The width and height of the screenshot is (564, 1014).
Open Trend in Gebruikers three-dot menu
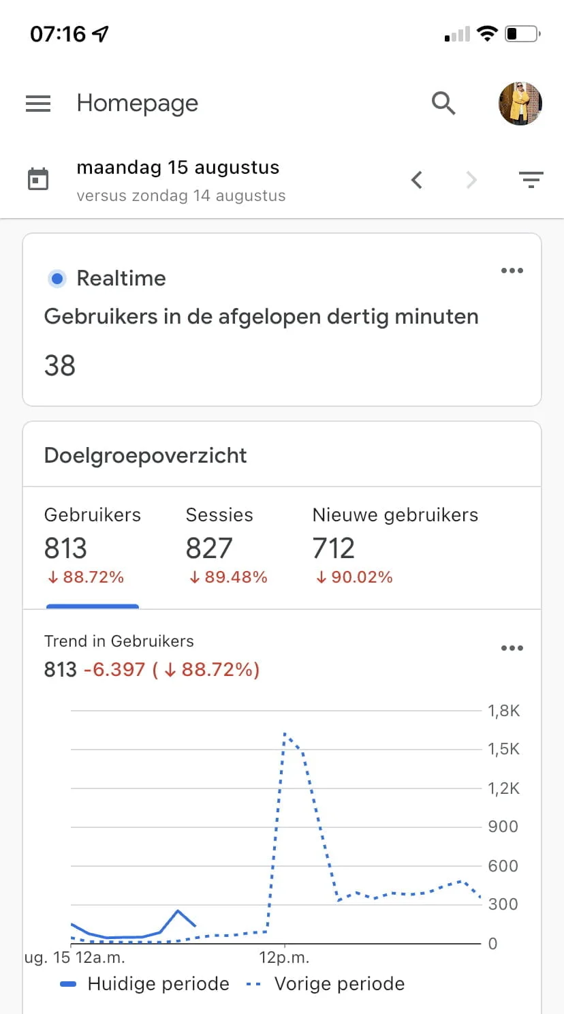[x=512, y=648]
